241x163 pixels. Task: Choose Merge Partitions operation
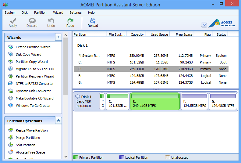coord(28,138)
